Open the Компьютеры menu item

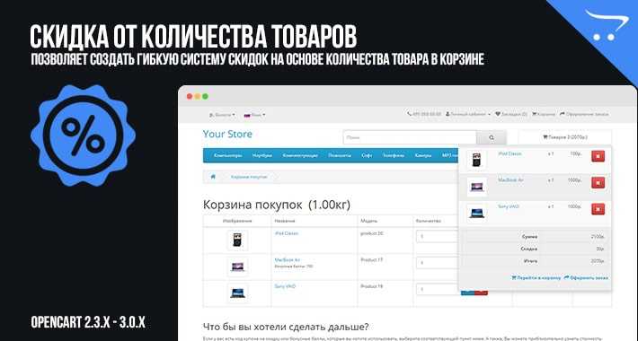tap(228, 155)
